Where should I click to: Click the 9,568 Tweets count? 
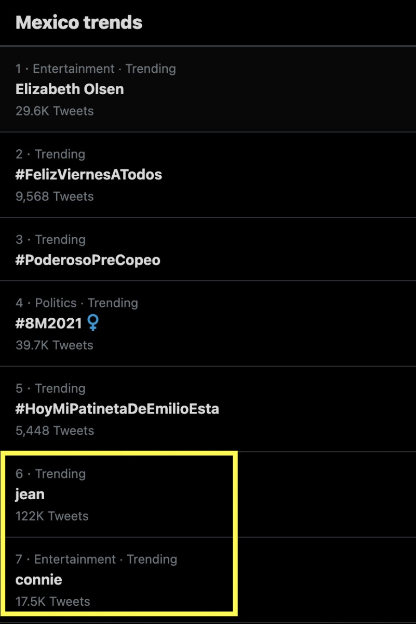pyautogui.click(x=55, y=196)
